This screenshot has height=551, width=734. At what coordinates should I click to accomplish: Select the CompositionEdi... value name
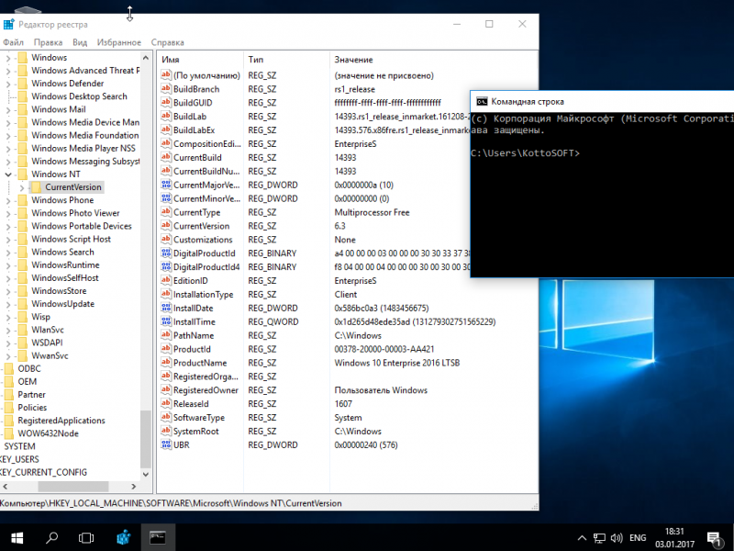(207, 143)
